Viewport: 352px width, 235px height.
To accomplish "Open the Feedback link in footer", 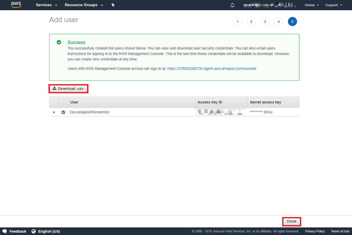I will click(18, 231).
